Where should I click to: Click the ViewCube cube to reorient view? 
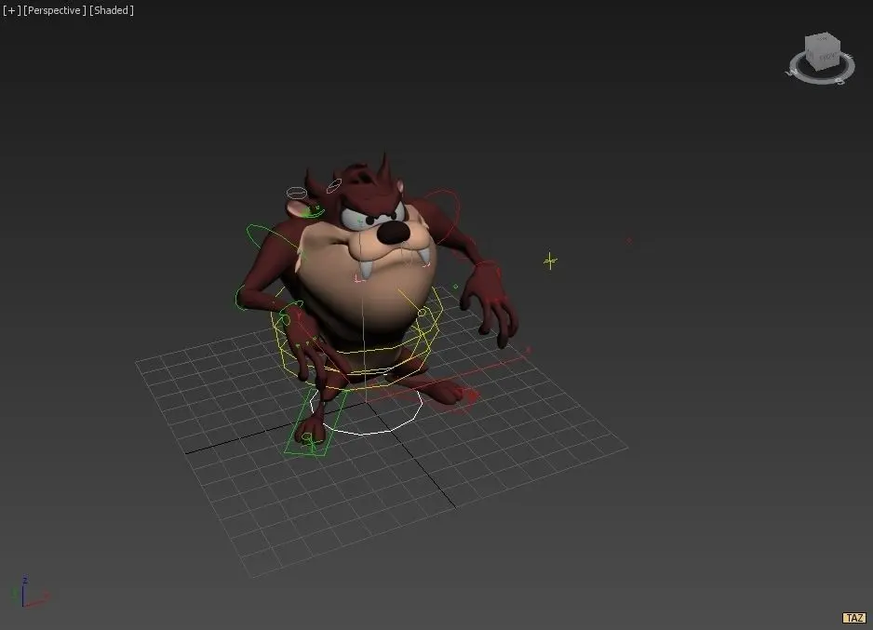(x=823, y=51)
